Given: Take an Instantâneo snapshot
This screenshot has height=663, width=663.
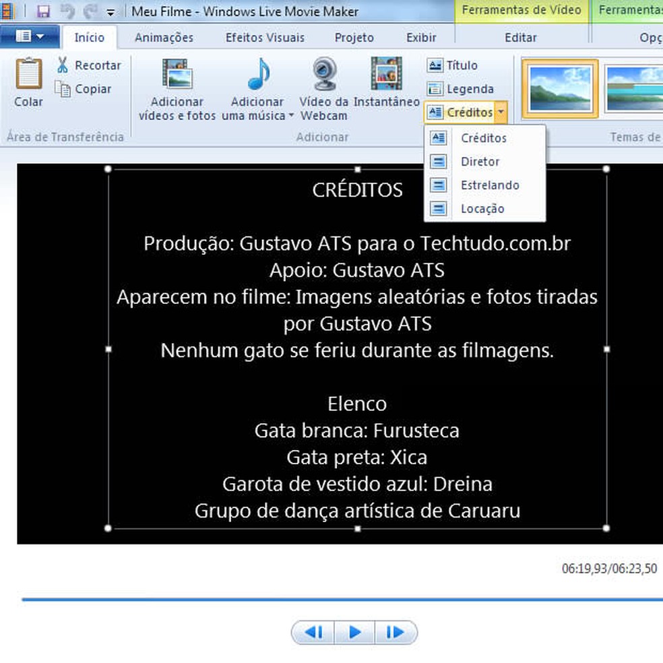Looking at the screenshot, I should pos(387,82).
